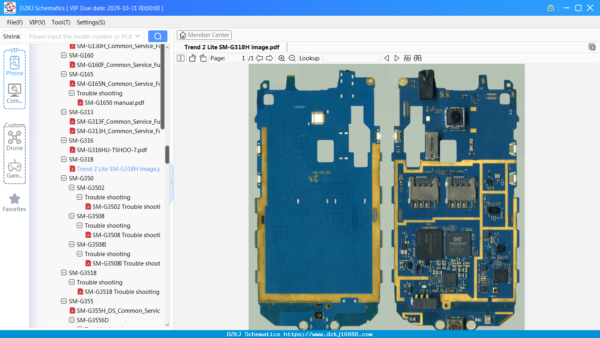Screen dimensions: 600x338
Task: Open Favorites
Action: 15,202
